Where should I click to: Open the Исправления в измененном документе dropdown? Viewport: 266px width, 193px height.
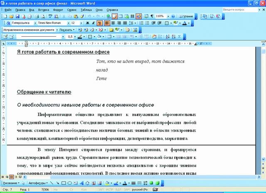57,30
